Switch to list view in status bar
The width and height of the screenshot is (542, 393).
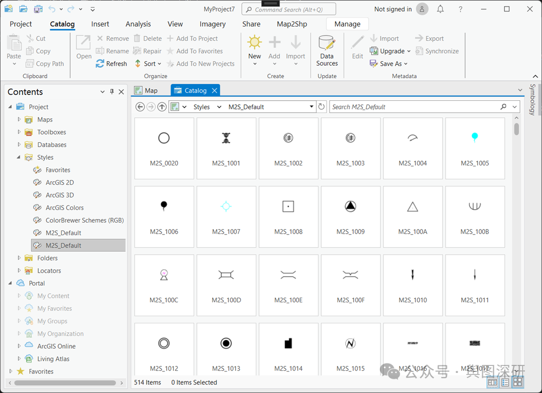pos(505,382)
